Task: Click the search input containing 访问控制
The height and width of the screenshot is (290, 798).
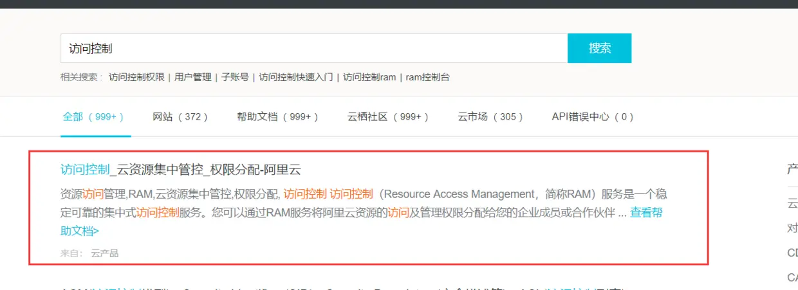Action: pyautogui.click(x=314, y=48)
